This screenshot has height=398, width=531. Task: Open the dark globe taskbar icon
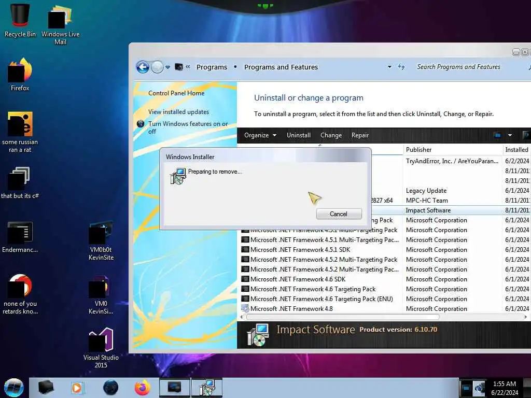[x=110, y=388]
